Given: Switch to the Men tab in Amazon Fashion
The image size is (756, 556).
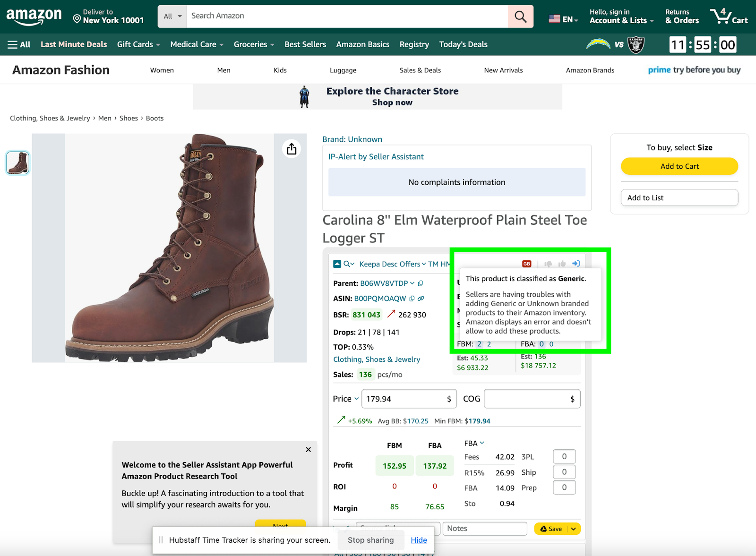Looking at the screenshot, I should (223, 70).
